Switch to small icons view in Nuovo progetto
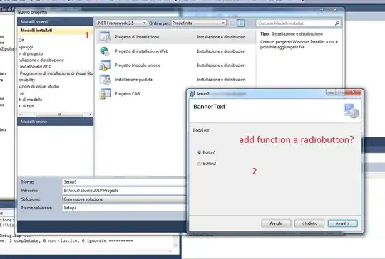This screenshot has height=259, width=385. coord(232,23)
